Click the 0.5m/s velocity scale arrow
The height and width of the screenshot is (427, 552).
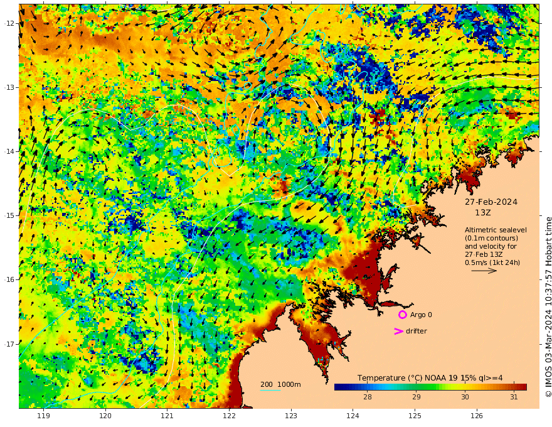(484, 271)
